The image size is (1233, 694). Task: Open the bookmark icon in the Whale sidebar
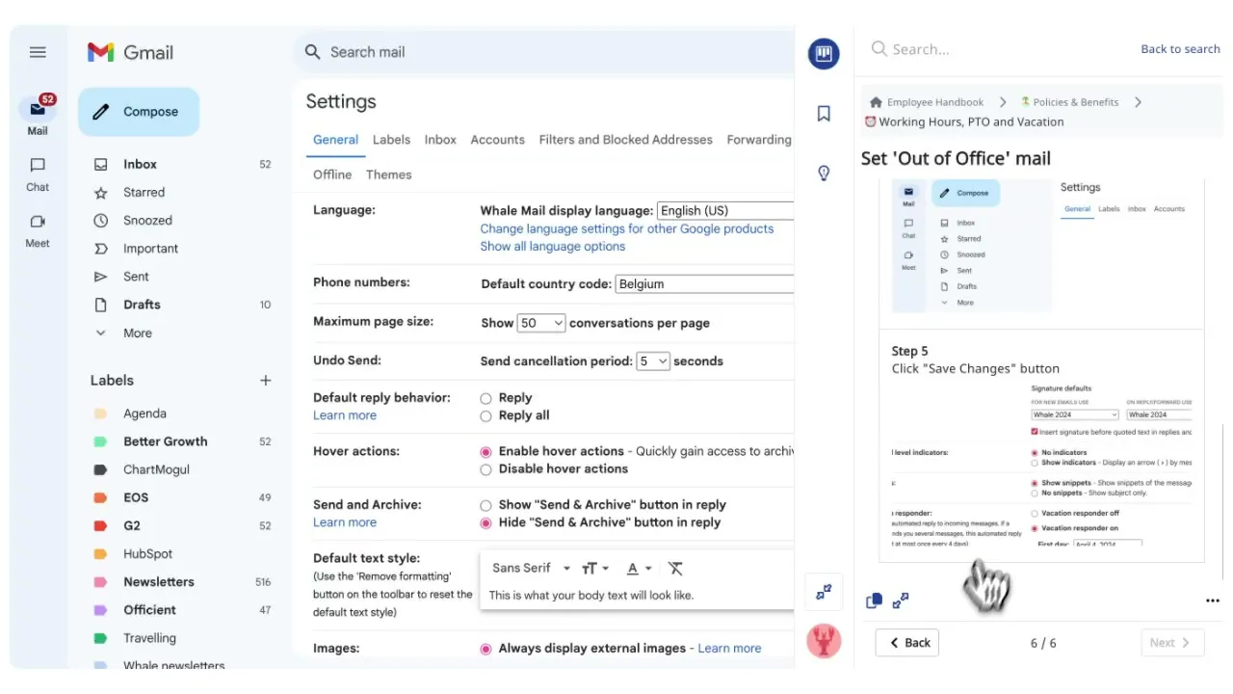824,114
